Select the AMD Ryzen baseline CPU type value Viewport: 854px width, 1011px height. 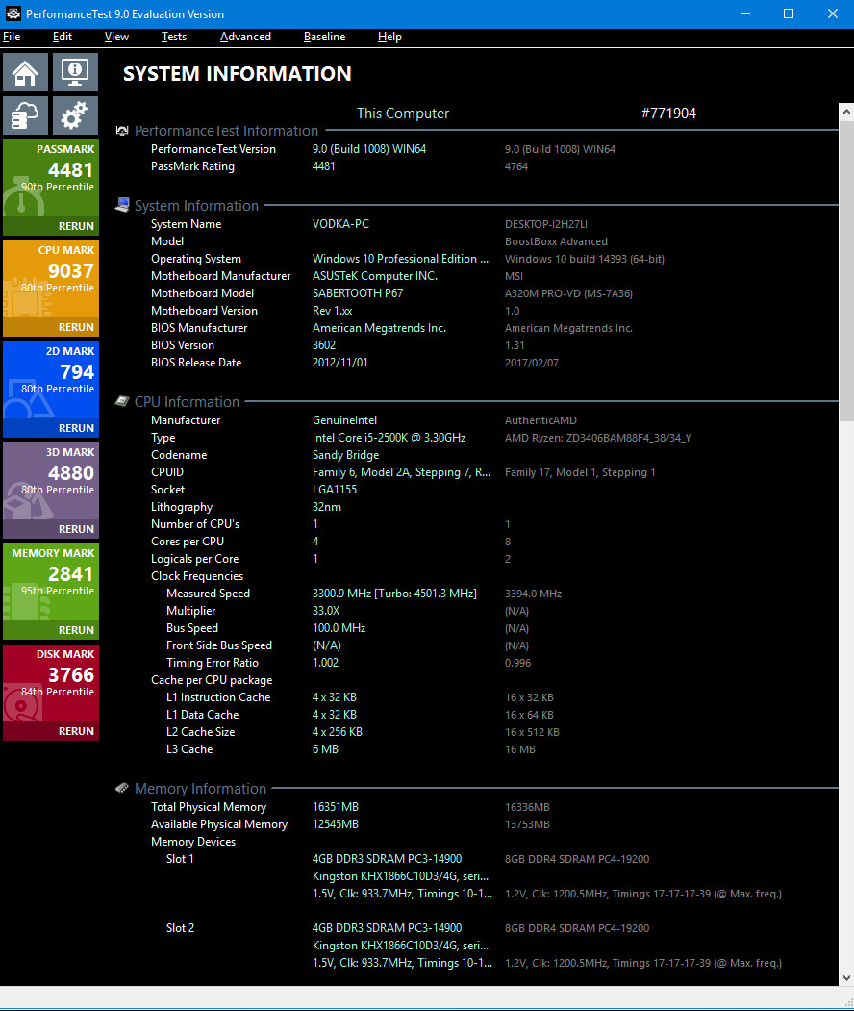coord(597,438)
